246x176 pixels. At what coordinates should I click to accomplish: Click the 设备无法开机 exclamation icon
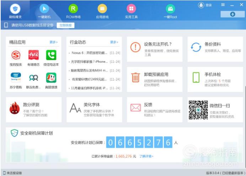[x=135, y=47]
